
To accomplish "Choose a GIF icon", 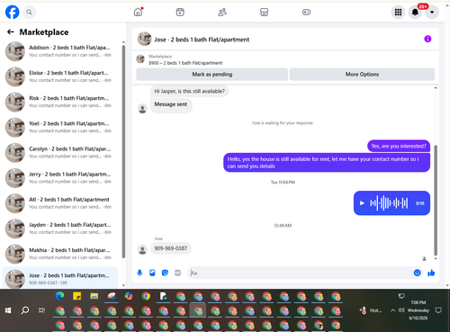I will 177,273.
